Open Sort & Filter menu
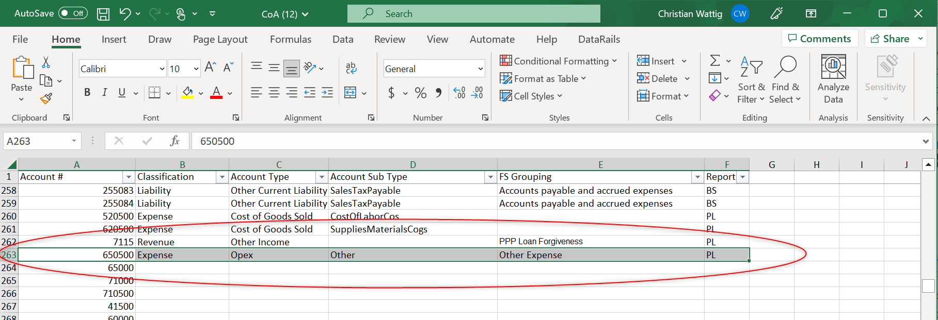The width and height of the screenshot is (938, 320). pos(751,80)
